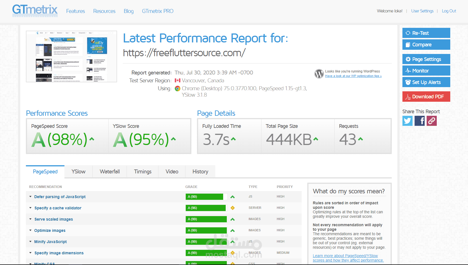Click the Facebook share icon
468x265 pixels.
tap(420, 121)
